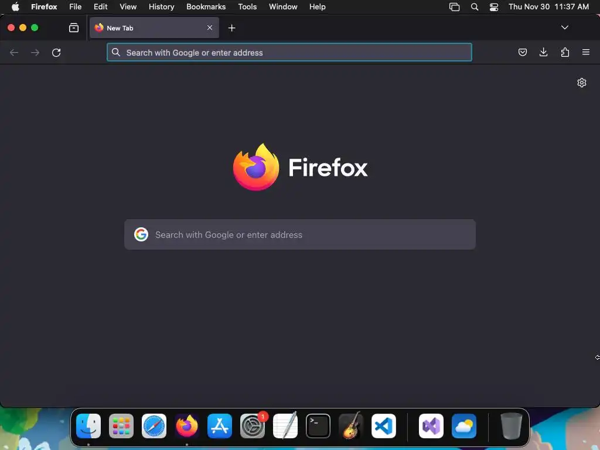Go back with the back arrow

[14, 52]
